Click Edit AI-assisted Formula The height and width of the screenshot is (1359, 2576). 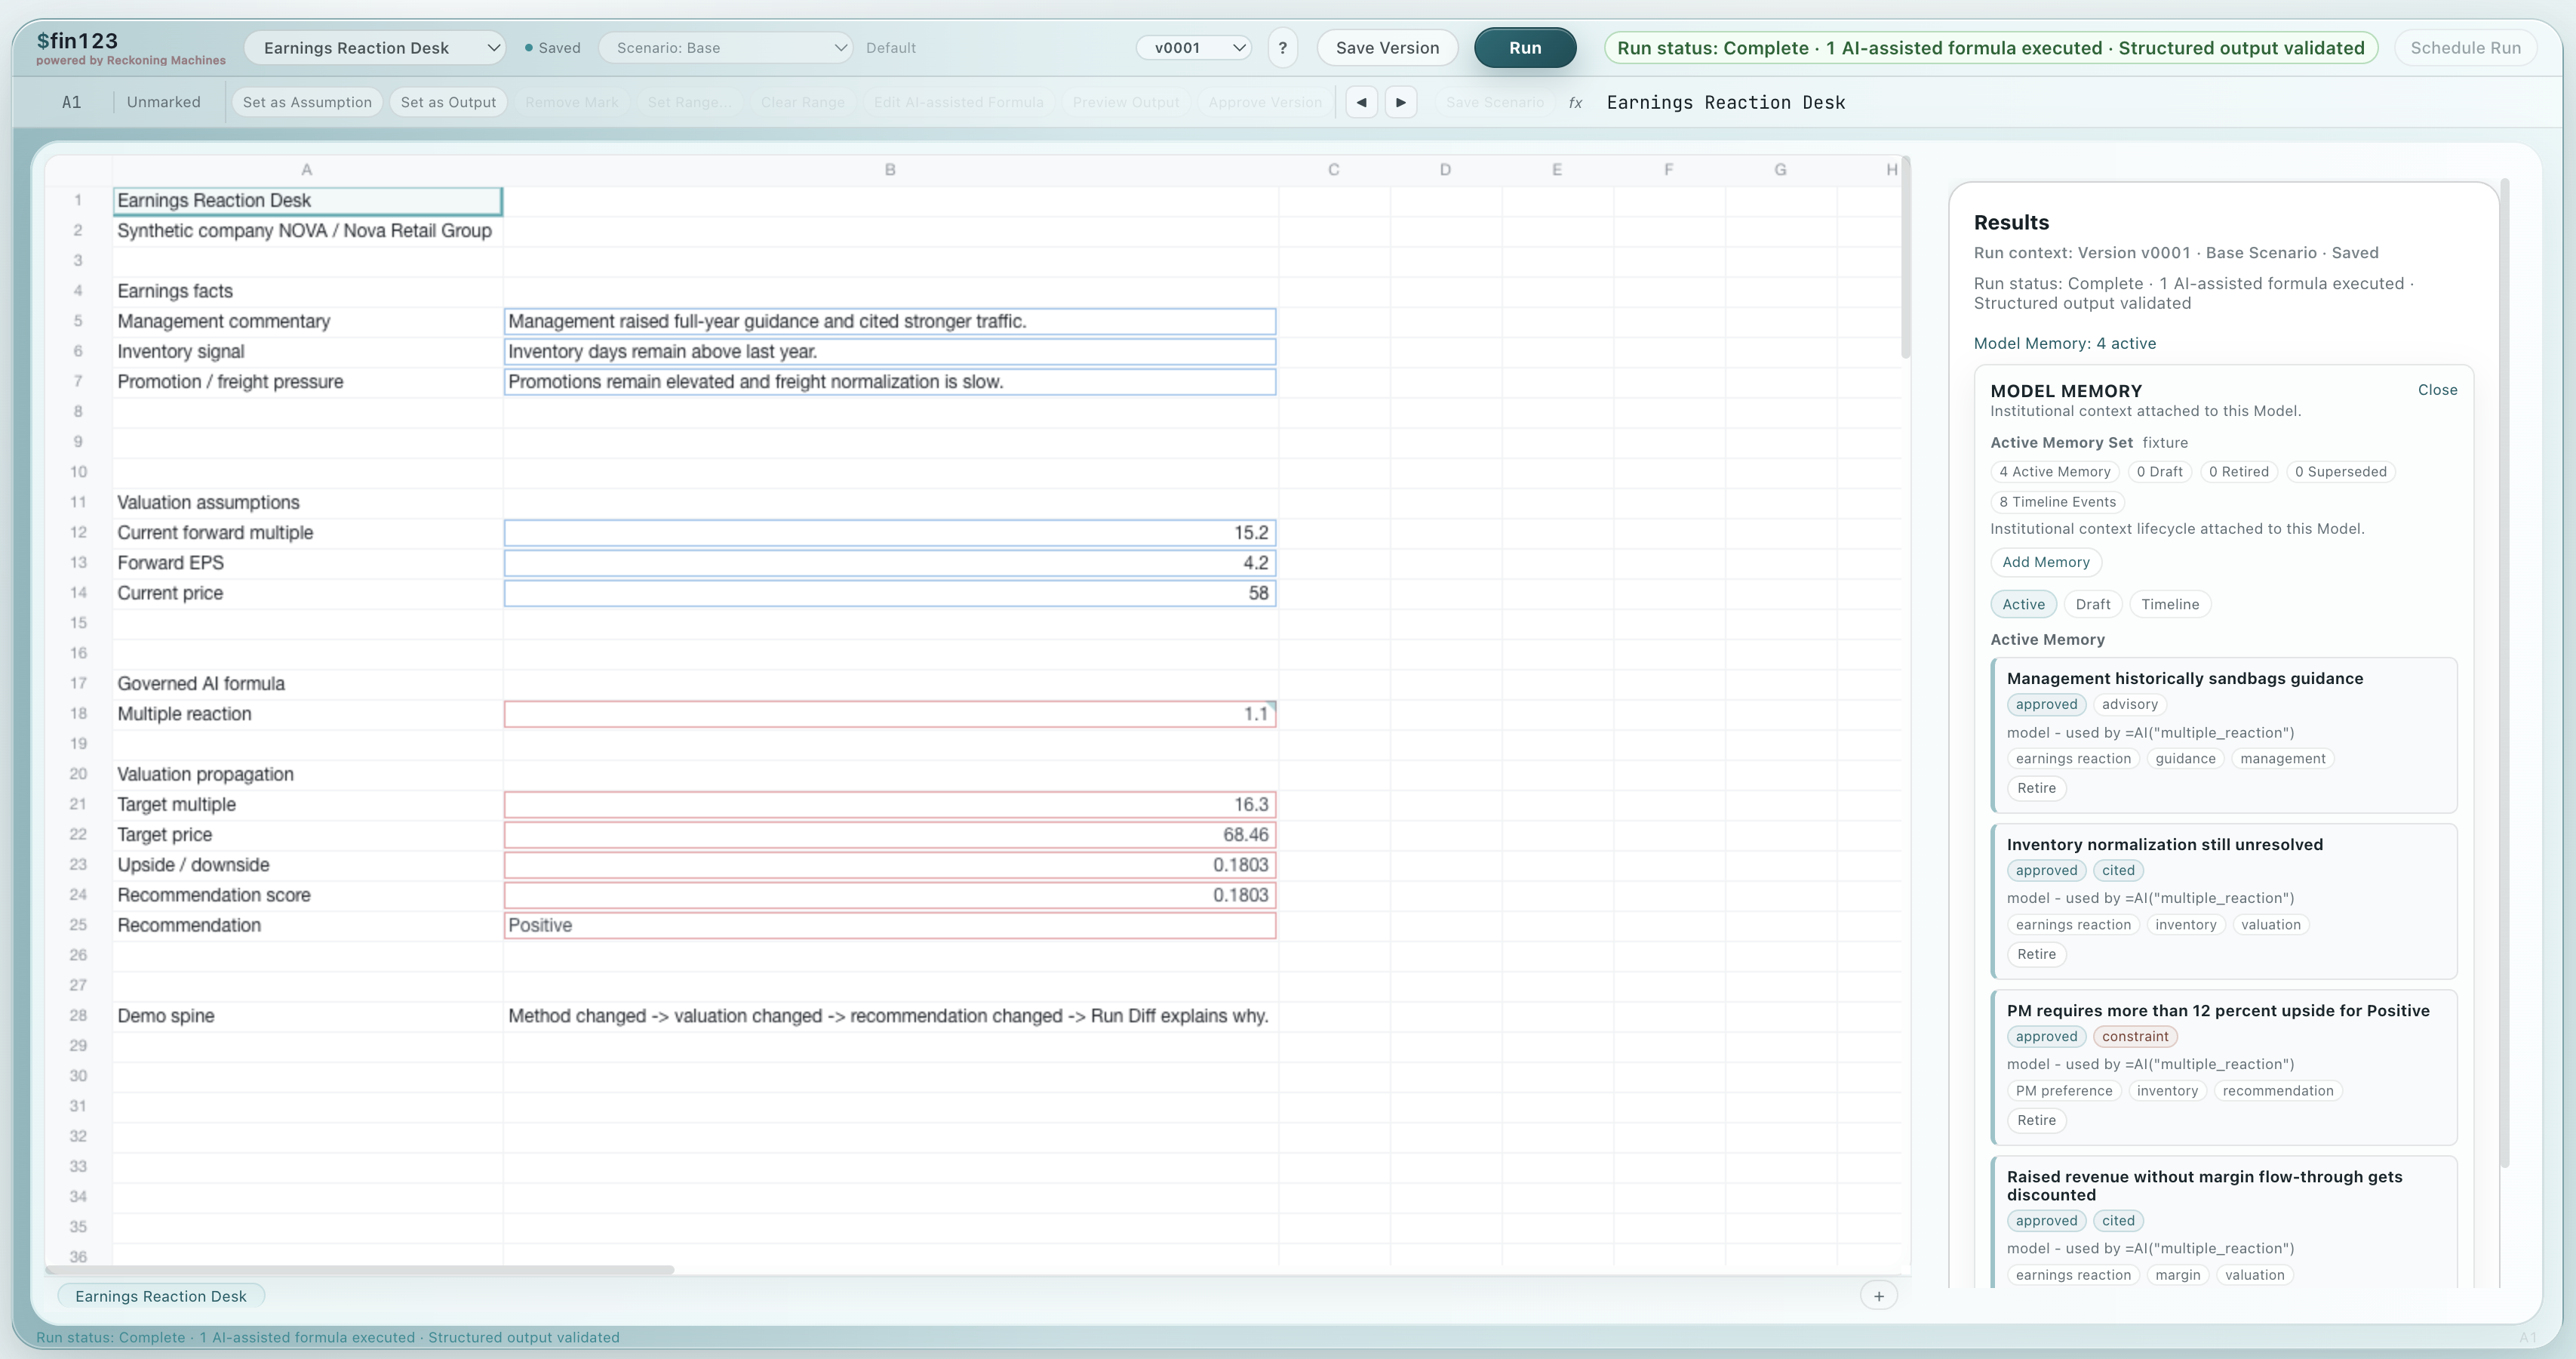pyautogui.click(x=958, y=102)
